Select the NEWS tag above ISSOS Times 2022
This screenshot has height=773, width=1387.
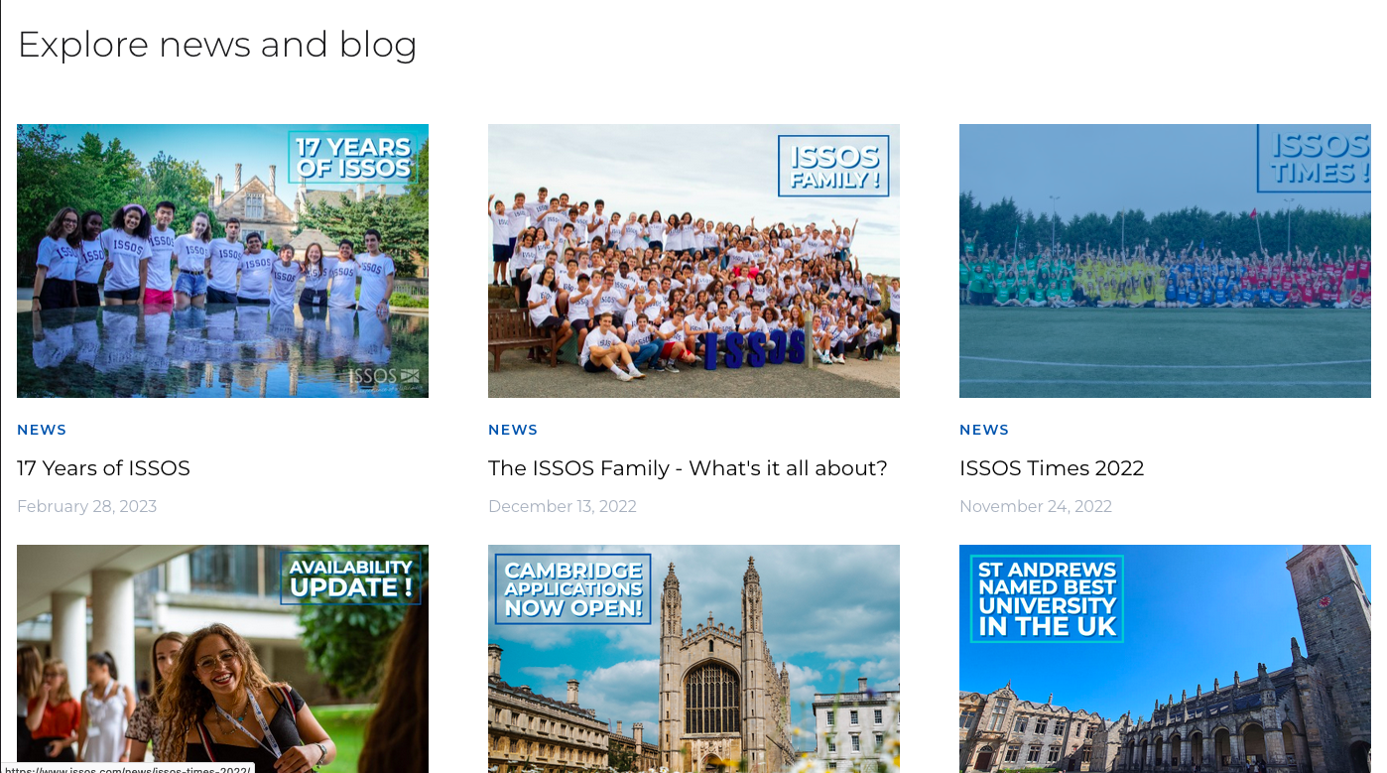[x=984, y=430]
